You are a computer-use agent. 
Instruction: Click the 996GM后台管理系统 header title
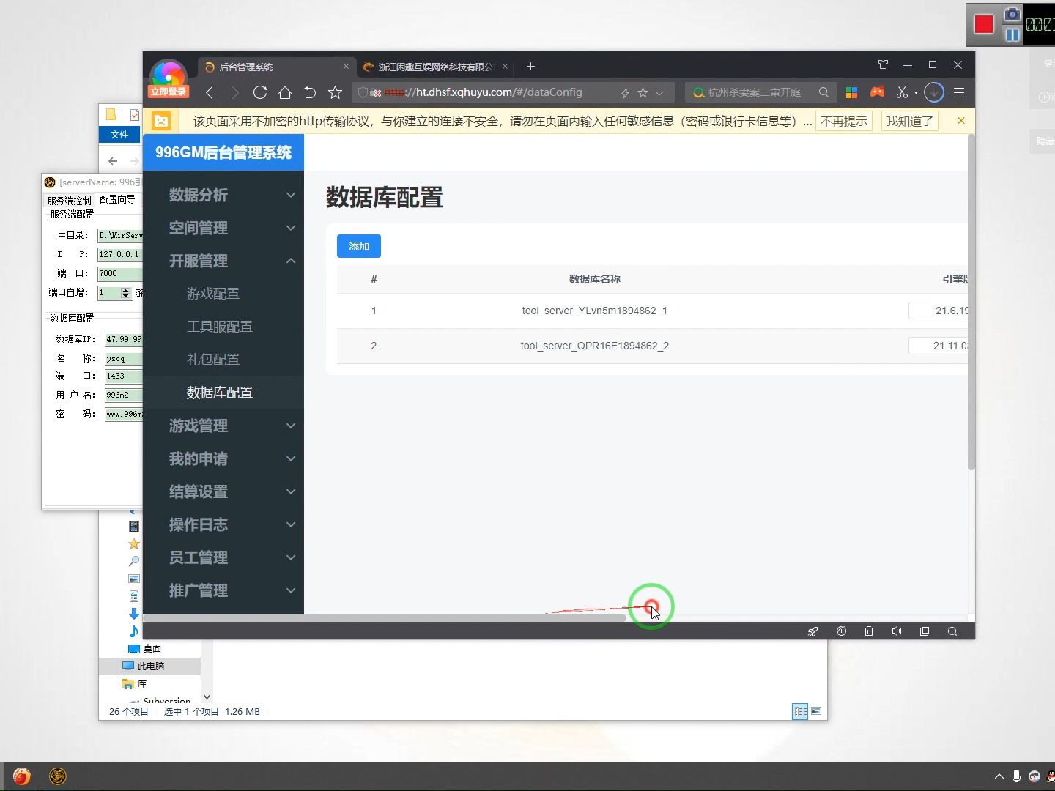click(x=223, y=152)
